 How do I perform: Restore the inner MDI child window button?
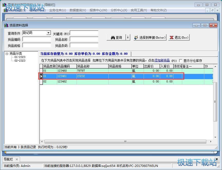pyautogui.click(x=212, y=10)
